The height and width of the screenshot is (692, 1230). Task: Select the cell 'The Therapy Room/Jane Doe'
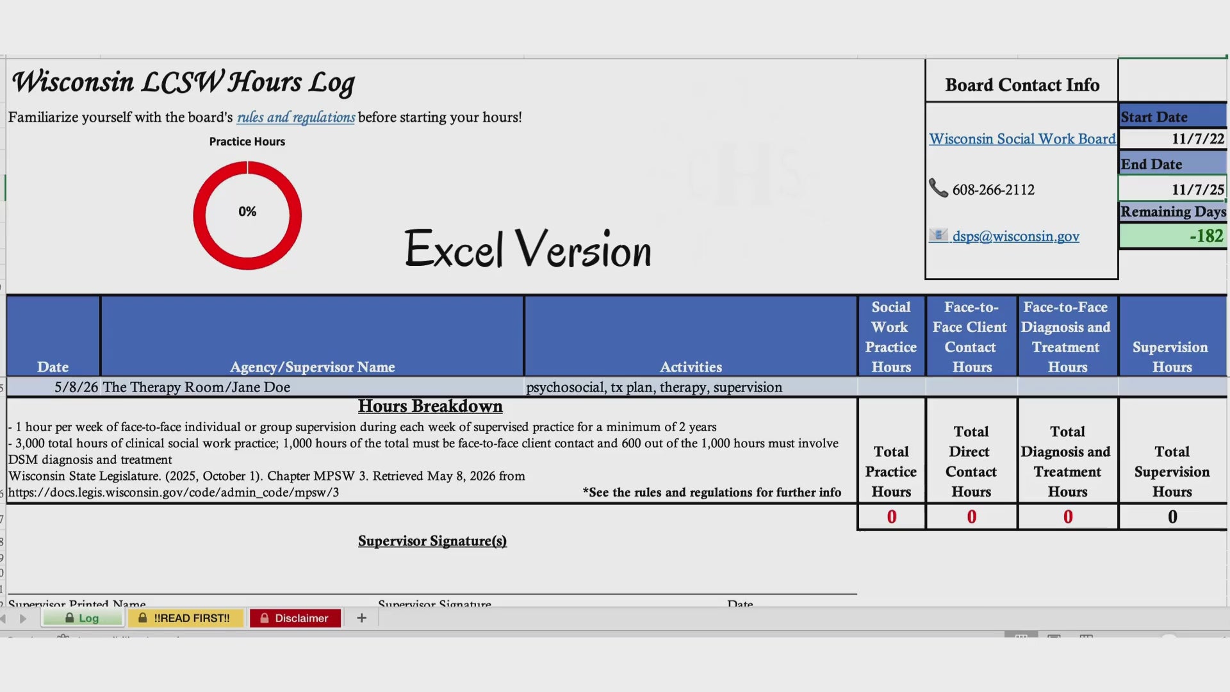click(312, 387)
